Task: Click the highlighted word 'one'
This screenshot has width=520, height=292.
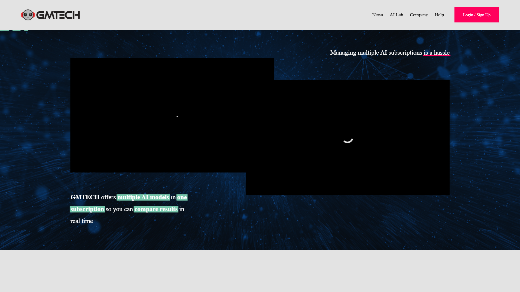Action: 182,197
